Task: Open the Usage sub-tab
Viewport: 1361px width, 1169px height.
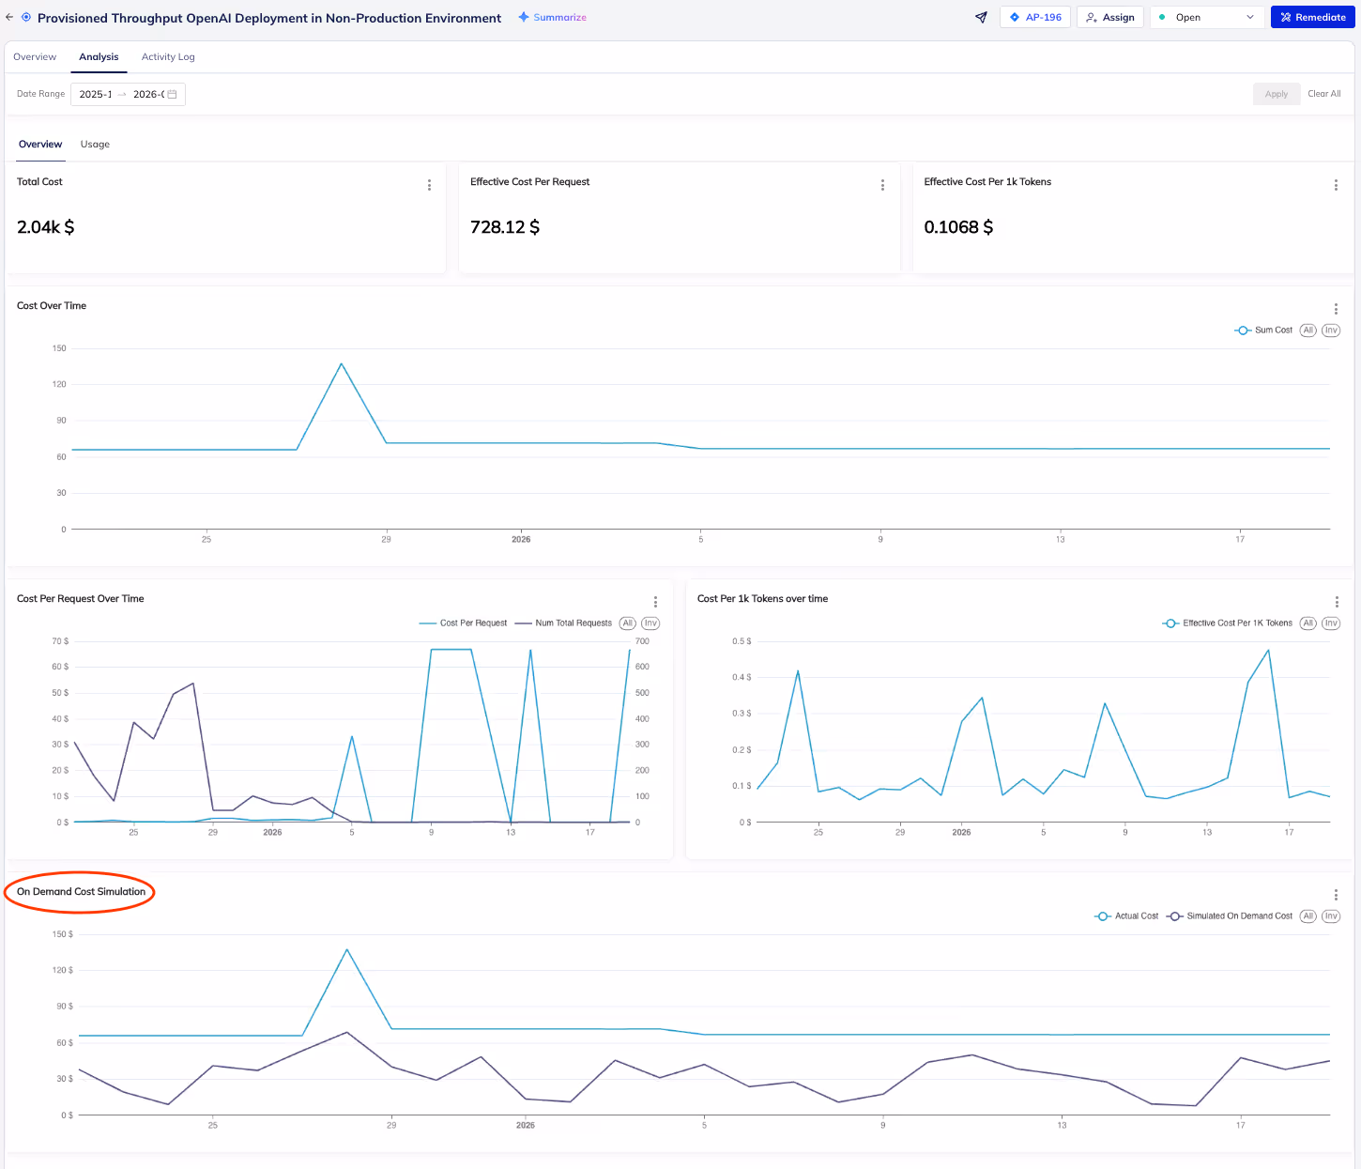Action: pos(94,144)
